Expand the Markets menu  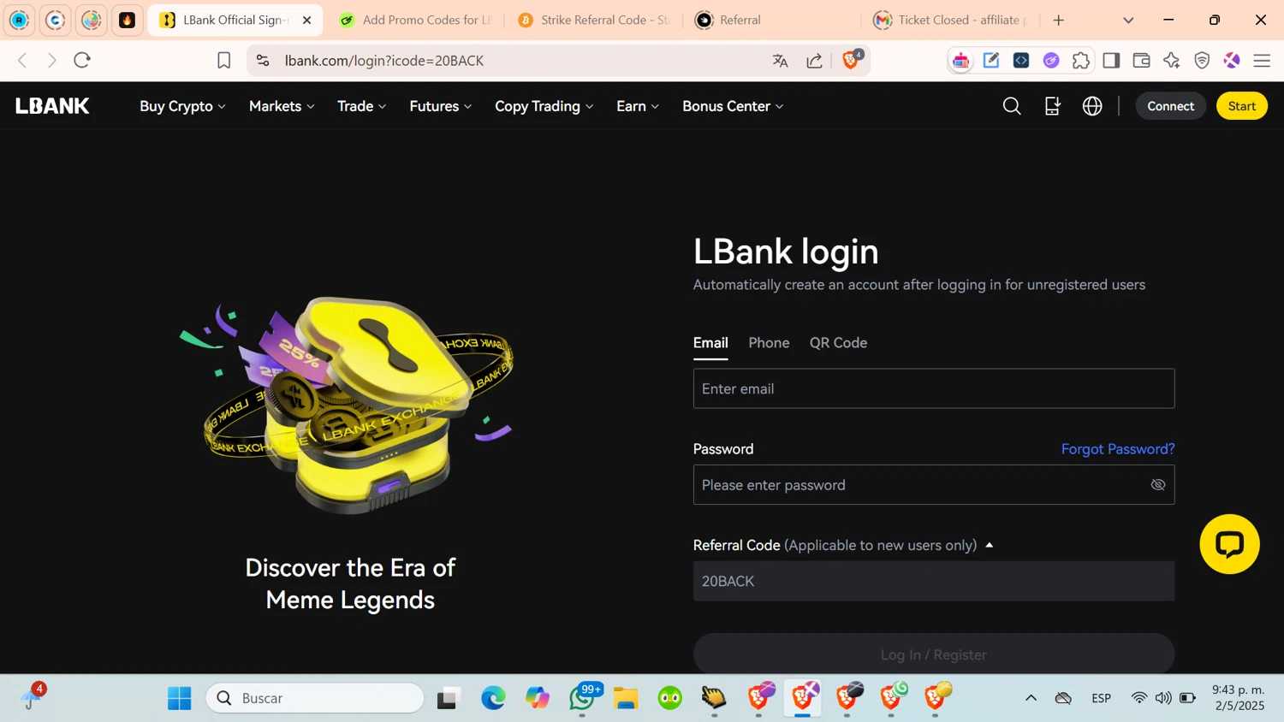coord(282,106)
